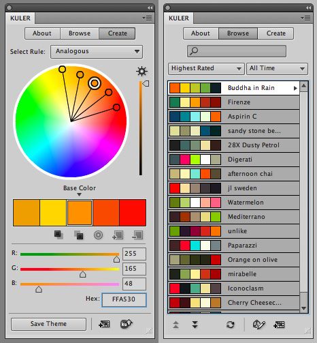Image resolution: width=317 pixels, height=343 pixels.
Task: Switch to the Browse tab in the left panel
Action: click(x=80, y=33)
